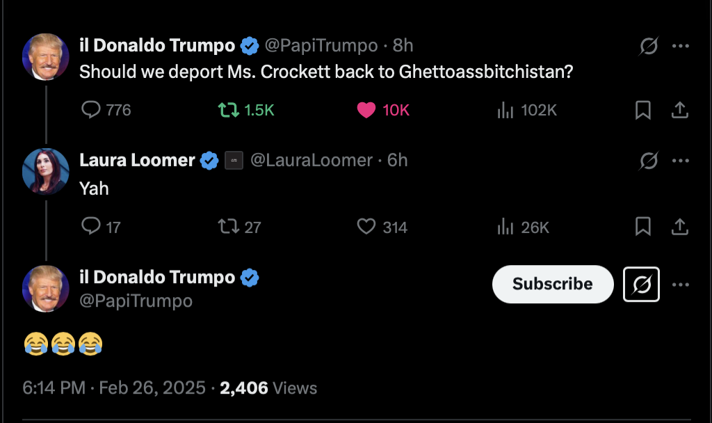Viewport: 712px width, 423px height.
Task: Open more options beside the Subscribe button
Action: point(680,284)
